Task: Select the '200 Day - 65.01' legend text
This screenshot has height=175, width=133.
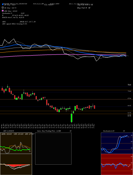Action: point(11,11)
